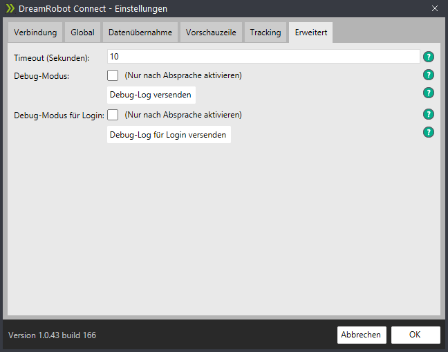Enable the Debug-Modus checkbox
This screenshot has width=448, height=352.
(x=113, y=75)
